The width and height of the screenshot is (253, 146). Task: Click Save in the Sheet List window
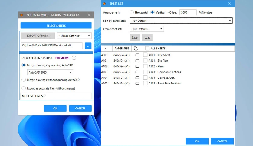coord(135,37)
